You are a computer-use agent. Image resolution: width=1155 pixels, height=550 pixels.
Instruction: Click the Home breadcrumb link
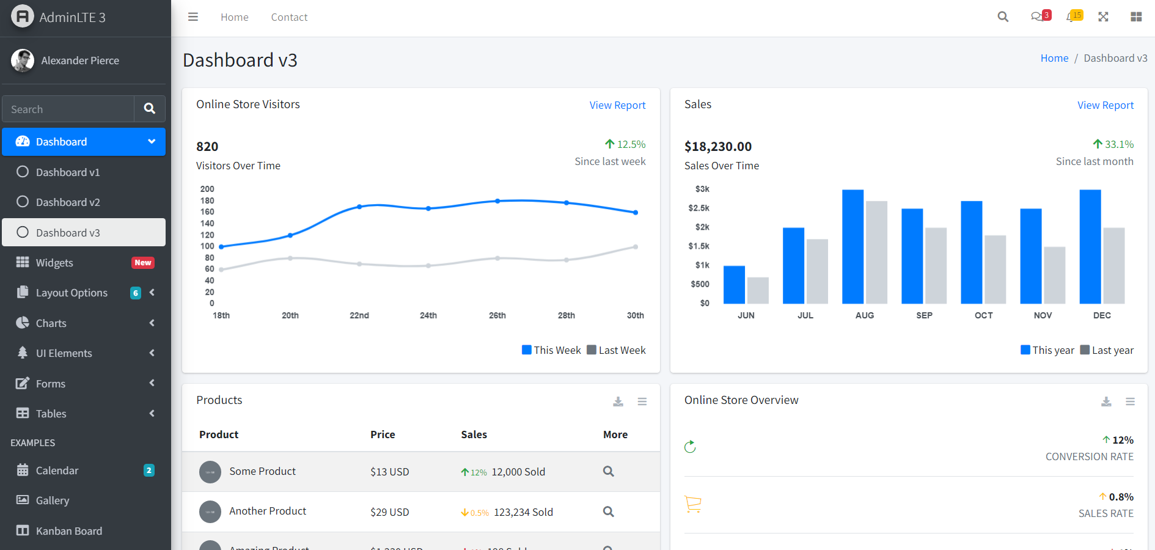1054,58
